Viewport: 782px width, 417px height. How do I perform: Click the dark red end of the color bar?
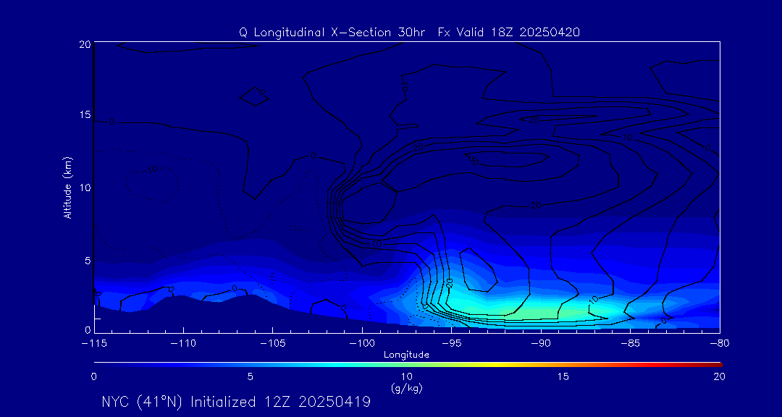(715, 365)
